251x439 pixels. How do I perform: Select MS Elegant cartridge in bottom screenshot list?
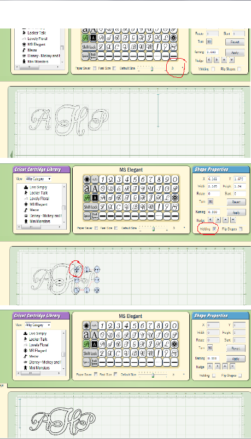[38, 351]
